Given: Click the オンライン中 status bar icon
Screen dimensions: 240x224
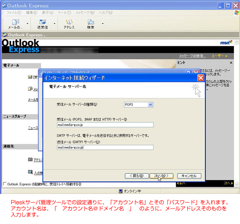Looking at the screenshot, I should [x=120, y=191].
